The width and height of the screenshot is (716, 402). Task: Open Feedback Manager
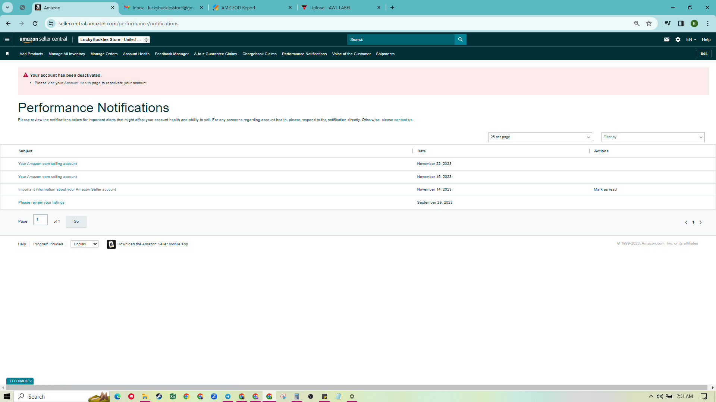click(172, 54)
